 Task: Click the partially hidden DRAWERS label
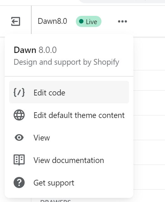tap(55, 201)
